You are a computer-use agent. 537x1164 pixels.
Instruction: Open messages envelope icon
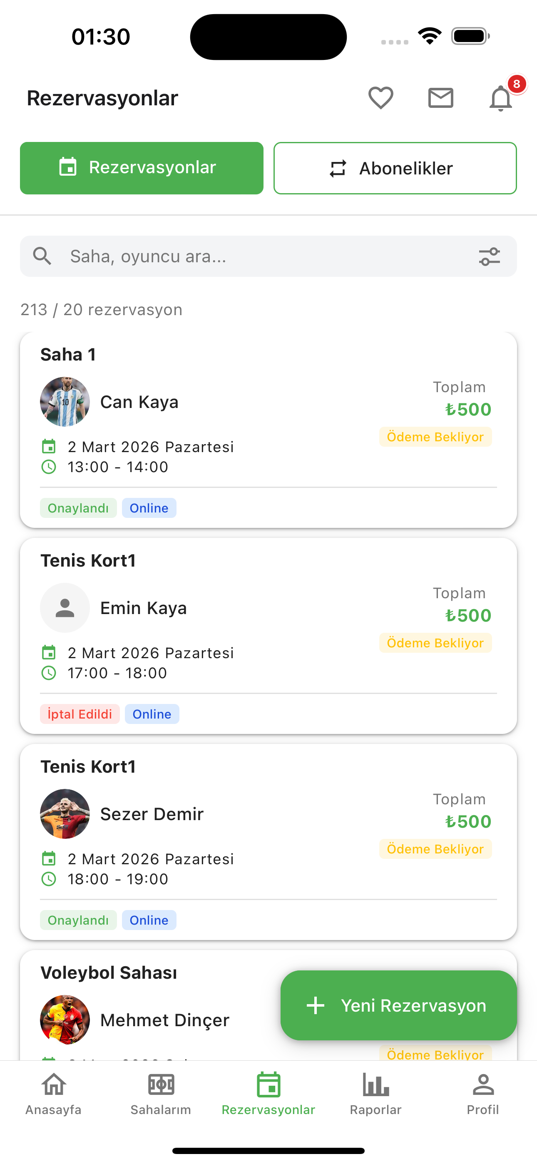[x=441, y=97]
